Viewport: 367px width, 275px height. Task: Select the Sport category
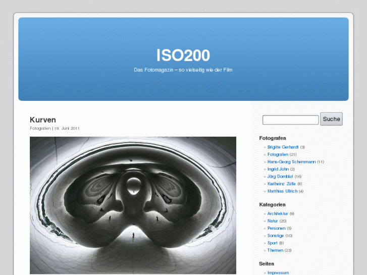pyautogui.click(x=272, y=243)
